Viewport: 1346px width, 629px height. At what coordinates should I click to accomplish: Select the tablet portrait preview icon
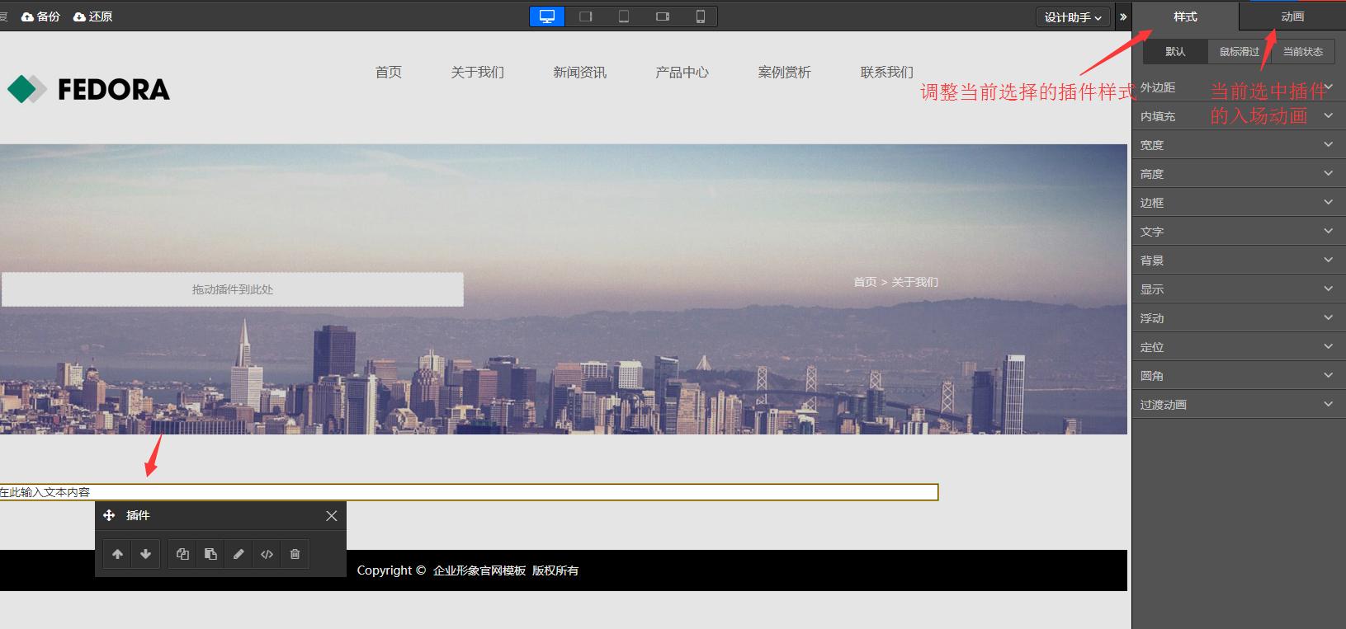(x=624, y=16)
